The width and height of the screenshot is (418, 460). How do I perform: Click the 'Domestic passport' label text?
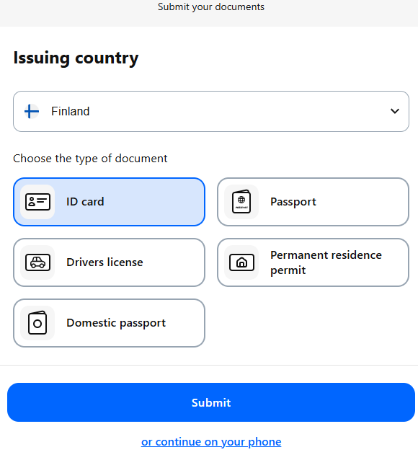[116, 323]
